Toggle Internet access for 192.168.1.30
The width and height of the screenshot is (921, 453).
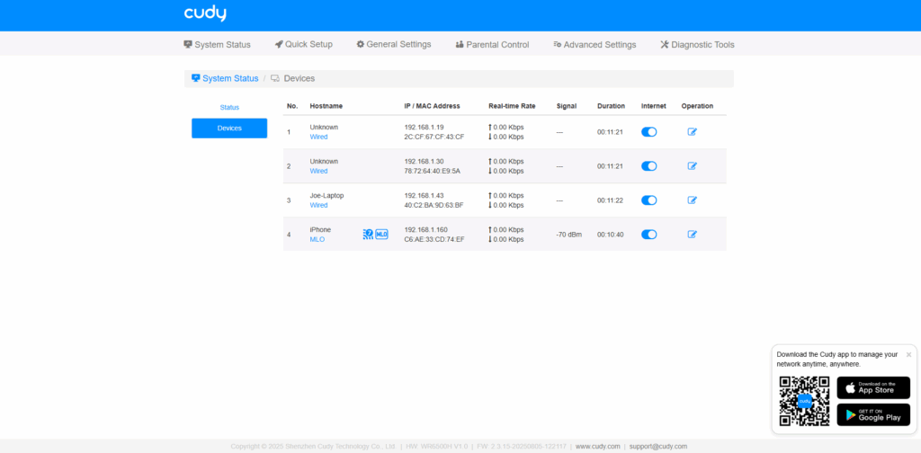coord(649,166)
